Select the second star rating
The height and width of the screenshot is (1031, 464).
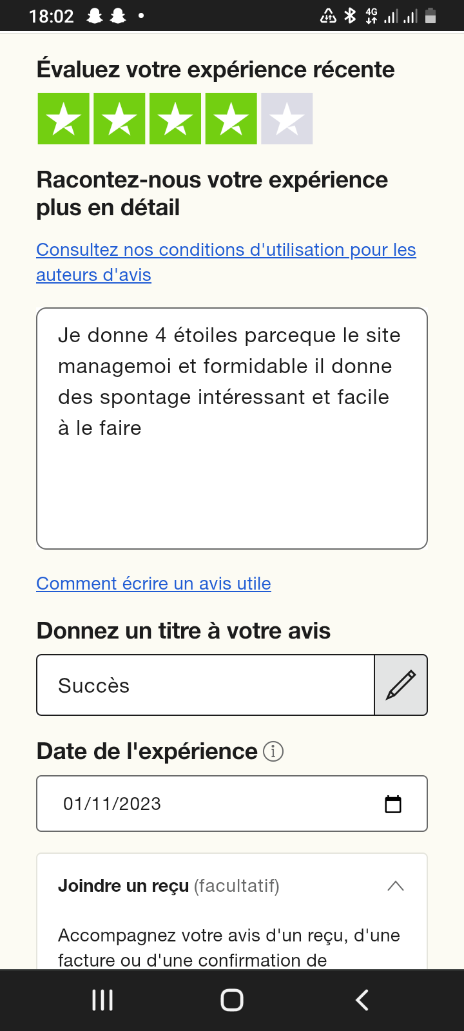click(x=119, y=119)
